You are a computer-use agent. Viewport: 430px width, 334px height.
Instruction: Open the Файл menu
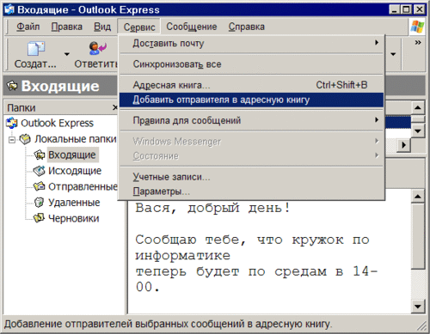pyautogui.click(x=28, y=27)
